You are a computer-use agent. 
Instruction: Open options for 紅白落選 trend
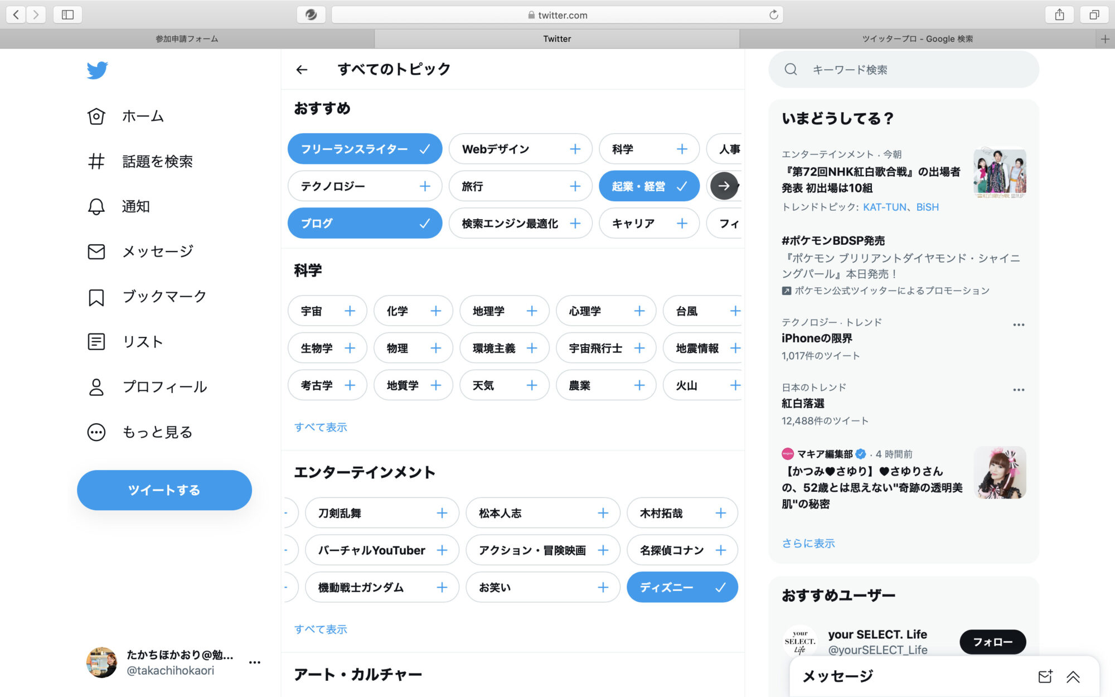[1019, 390]
